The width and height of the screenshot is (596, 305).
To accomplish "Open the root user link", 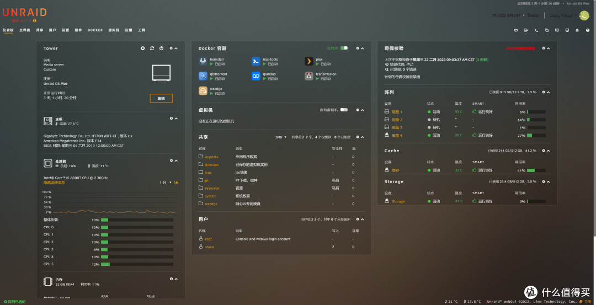I will (208, 239).
